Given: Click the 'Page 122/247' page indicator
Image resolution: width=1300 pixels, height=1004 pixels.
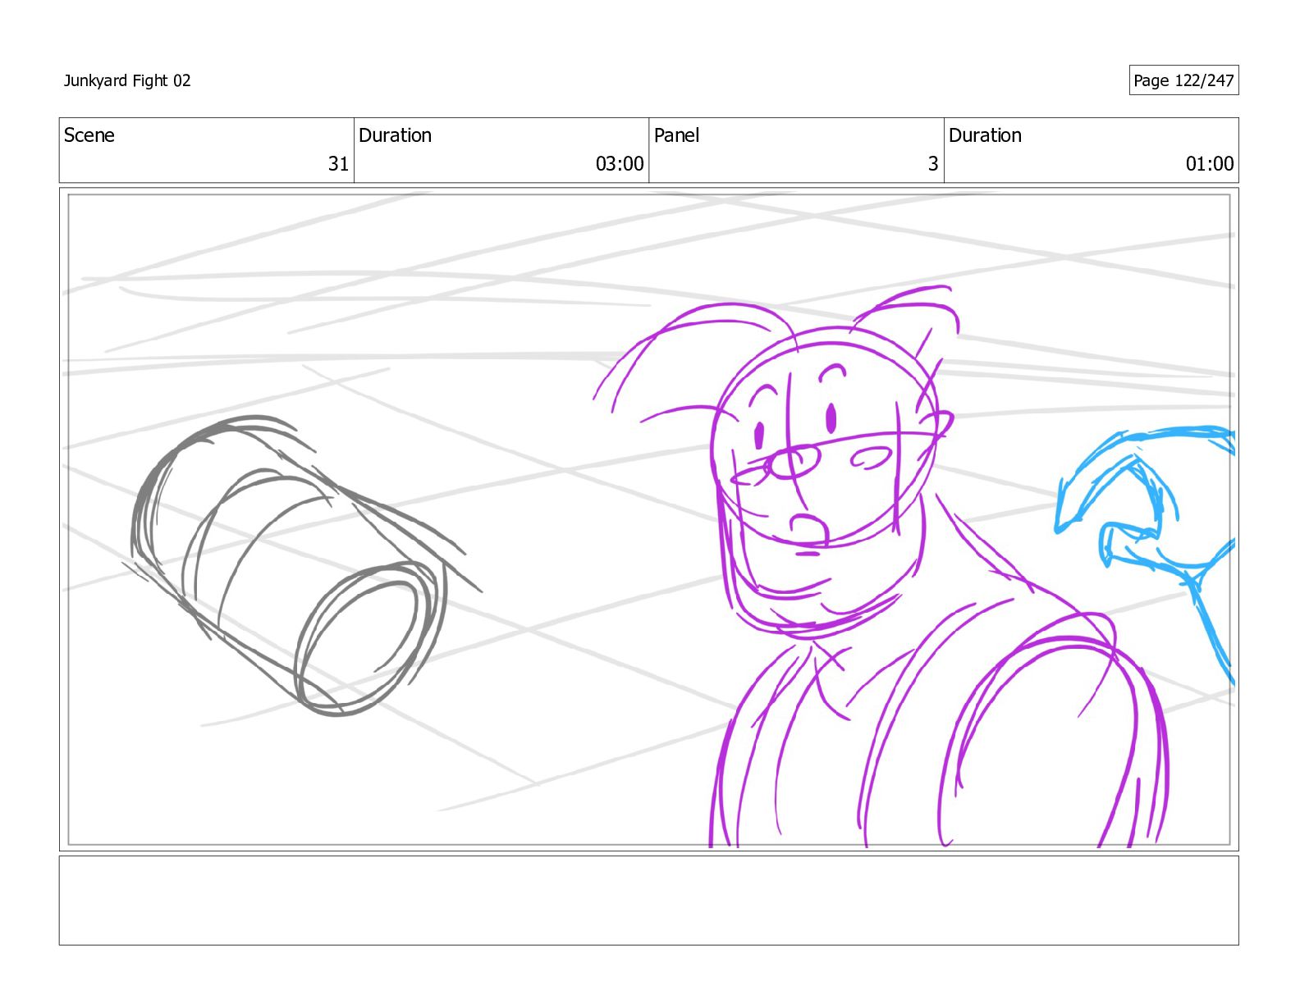Looking at the screenshot, I should (x=1183, y=80).
